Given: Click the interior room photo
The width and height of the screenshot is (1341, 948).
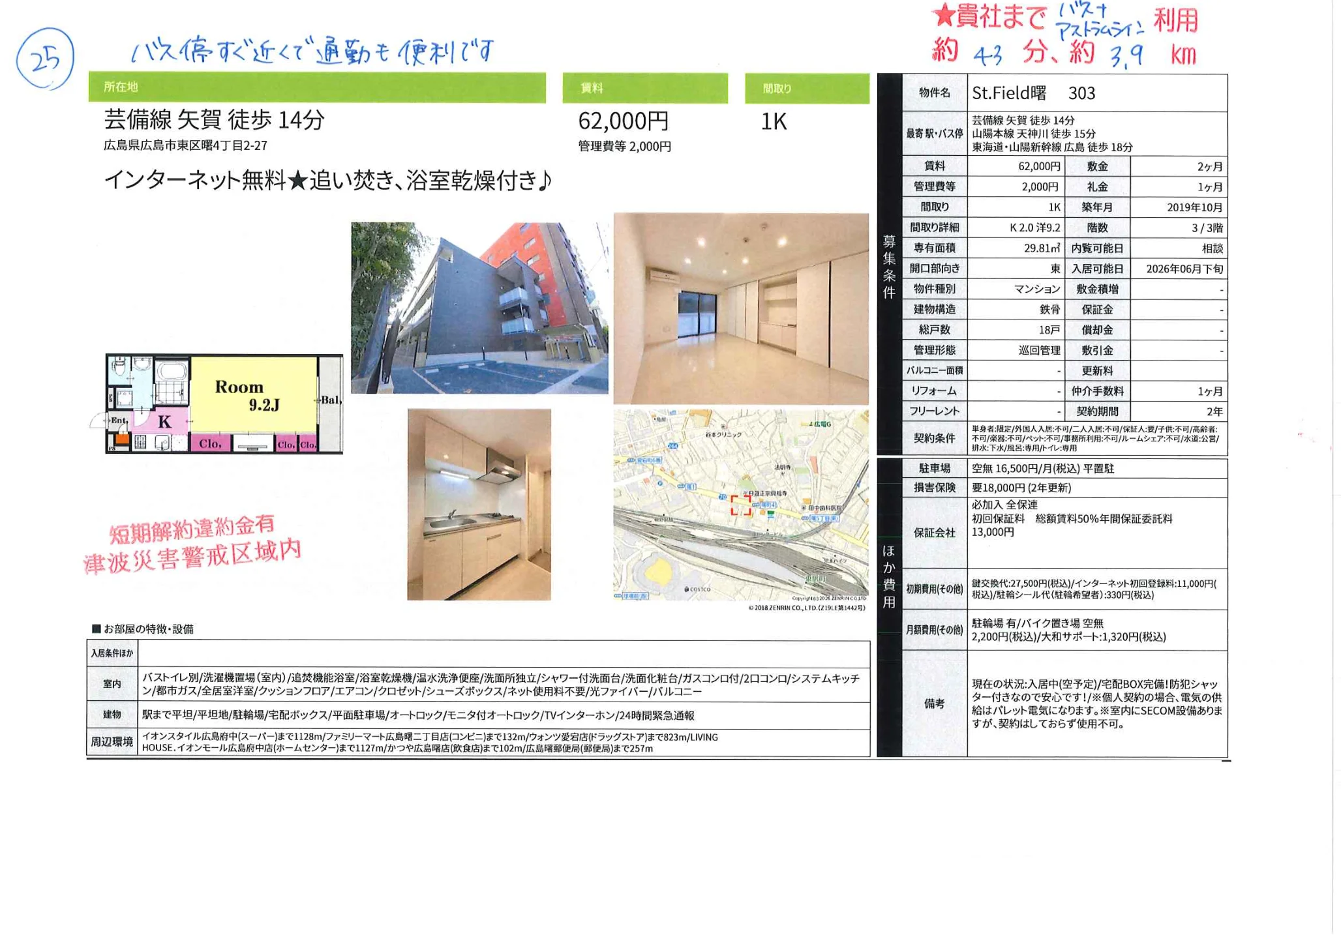Looking at the screenshot, I should click(741, 308).
